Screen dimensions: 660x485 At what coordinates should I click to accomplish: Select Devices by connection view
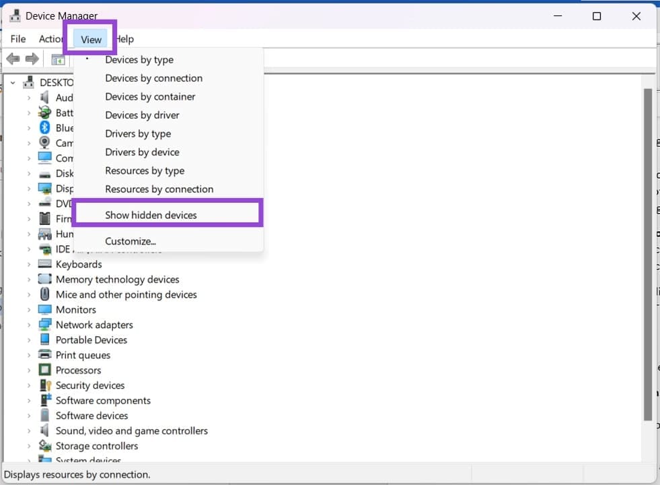[153, 78]
